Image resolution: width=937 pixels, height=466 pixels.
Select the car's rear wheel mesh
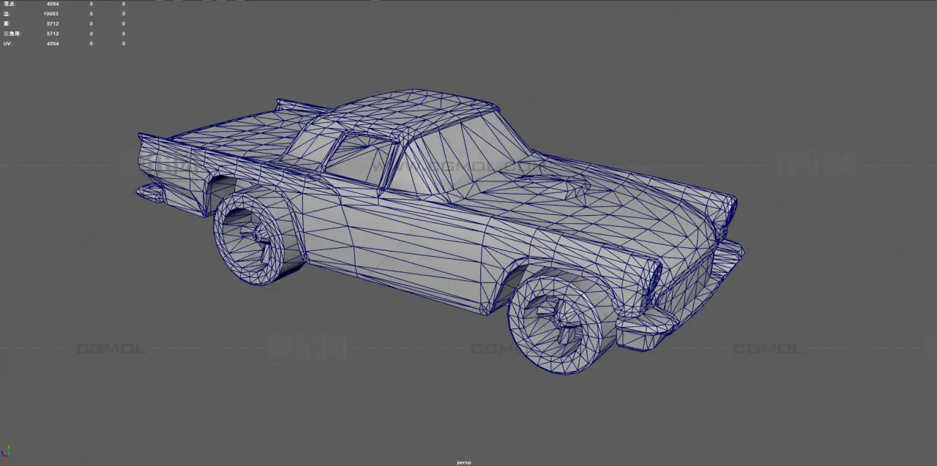coord(253,236)
